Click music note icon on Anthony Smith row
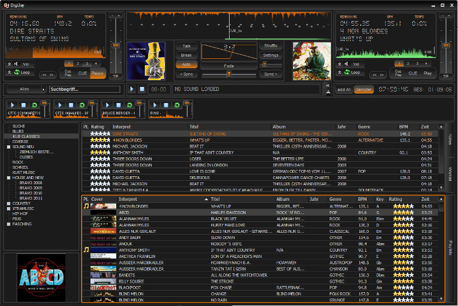This screenshot has height=306, width=458. click(x=86, y=250)
